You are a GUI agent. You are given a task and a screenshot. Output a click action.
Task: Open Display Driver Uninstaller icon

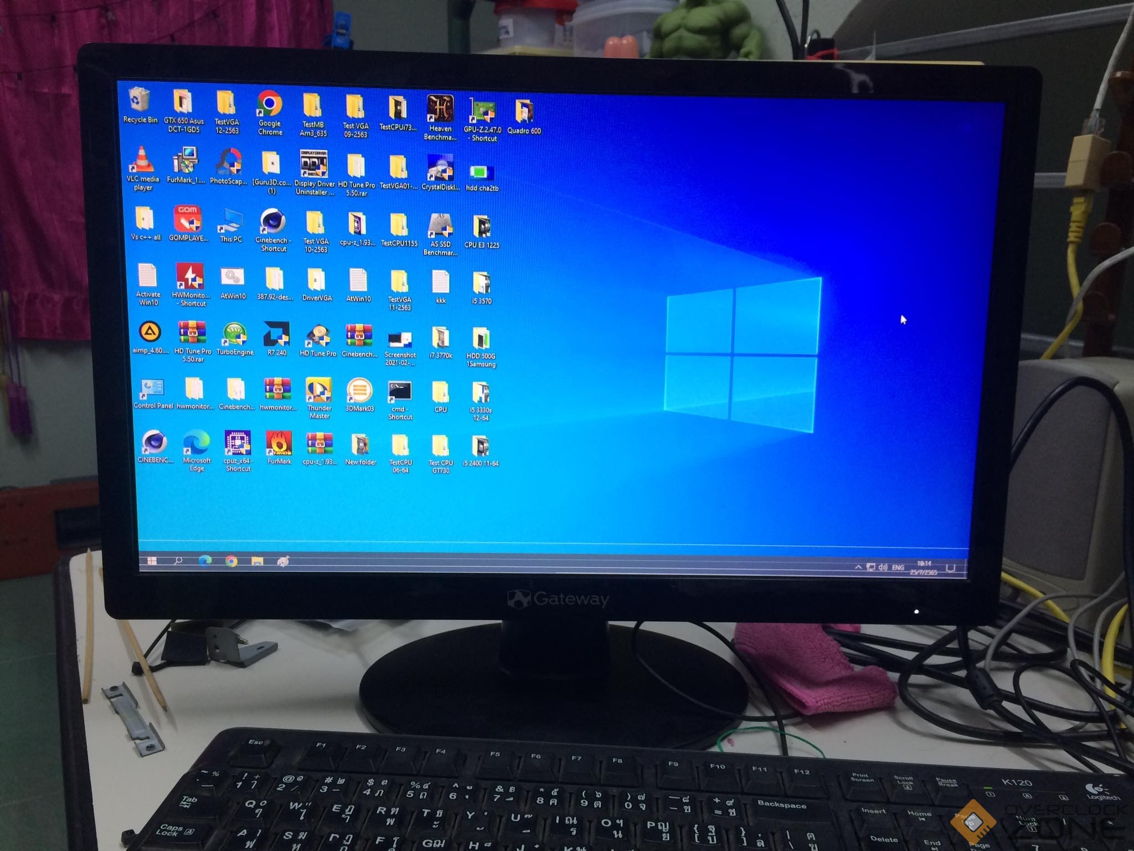pos(313,164)
